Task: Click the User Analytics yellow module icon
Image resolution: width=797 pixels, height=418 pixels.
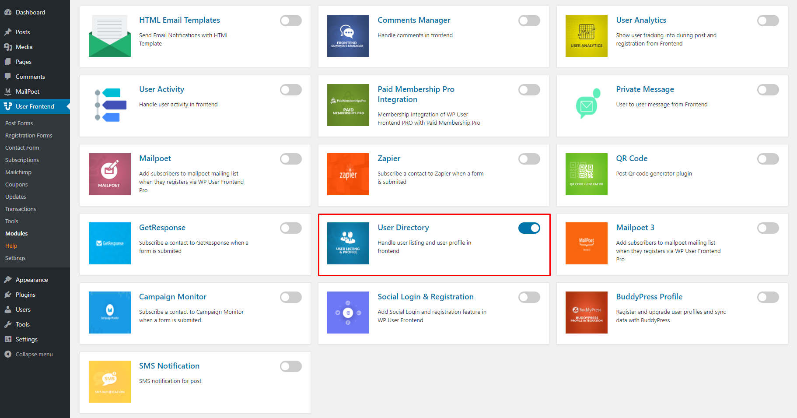Action: pos(587,36)
